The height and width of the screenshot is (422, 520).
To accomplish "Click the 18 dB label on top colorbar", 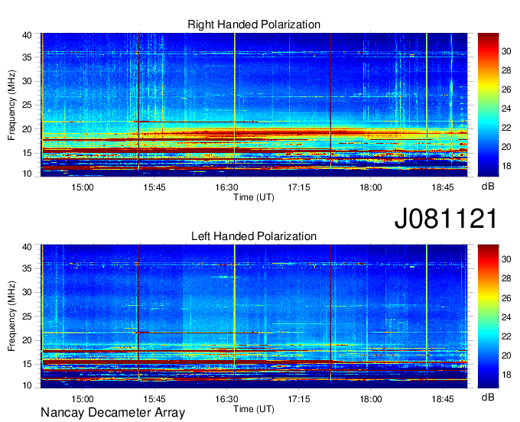I will [506, 166].
